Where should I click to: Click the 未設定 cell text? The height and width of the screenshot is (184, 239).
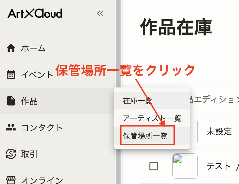pos(219,131)
